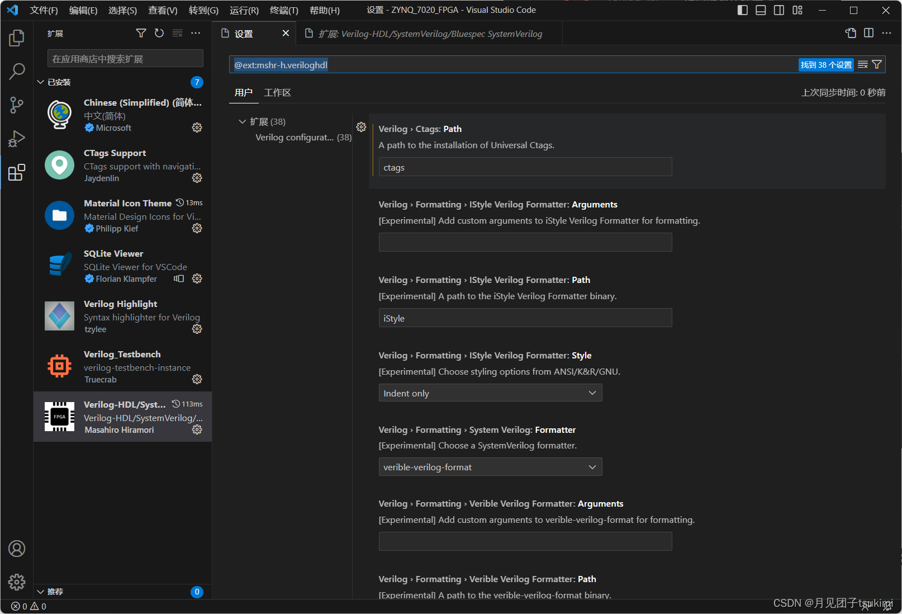Screen dimensions: 902x614
Task: Open the 终端(T) menu
Action: tap(283, 10)
